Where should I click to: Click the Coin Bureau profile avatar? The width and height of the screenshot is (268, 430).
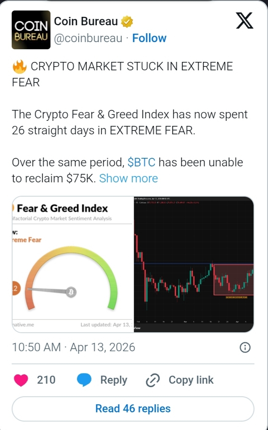(x=30, y=29)
